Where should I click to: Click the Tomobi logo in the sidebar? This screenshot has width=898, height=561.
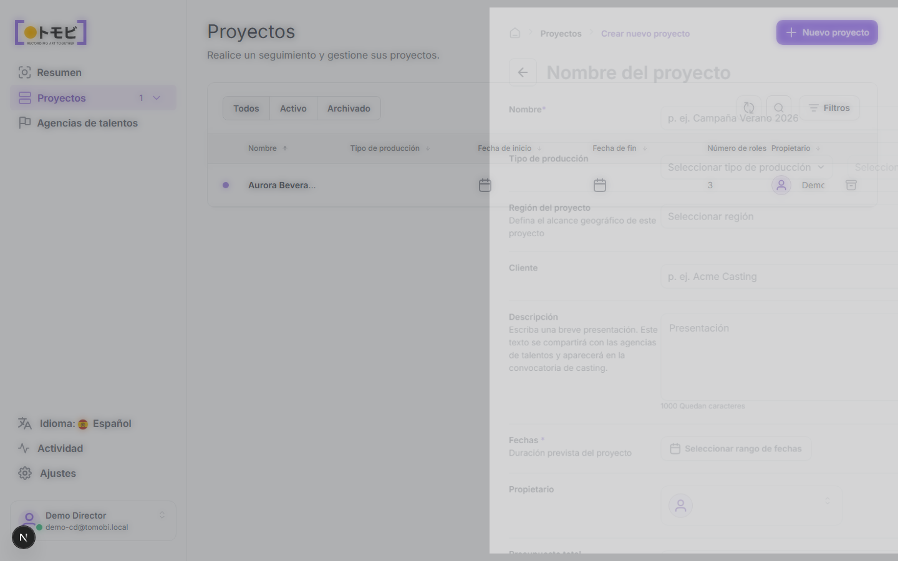51,32
